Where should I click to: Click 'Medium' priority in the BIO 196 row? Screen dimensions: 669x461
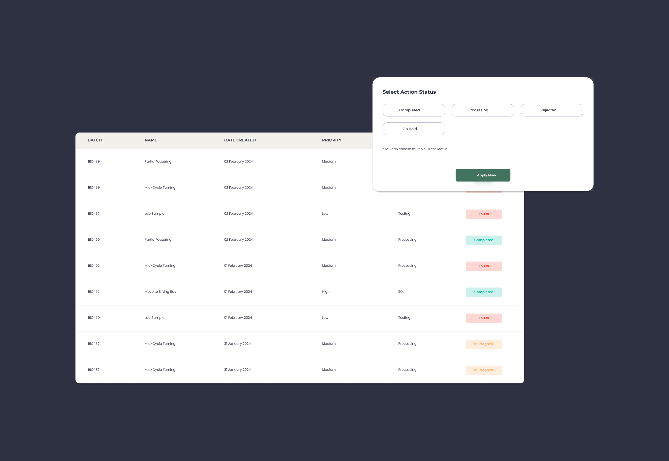[329, 239]
